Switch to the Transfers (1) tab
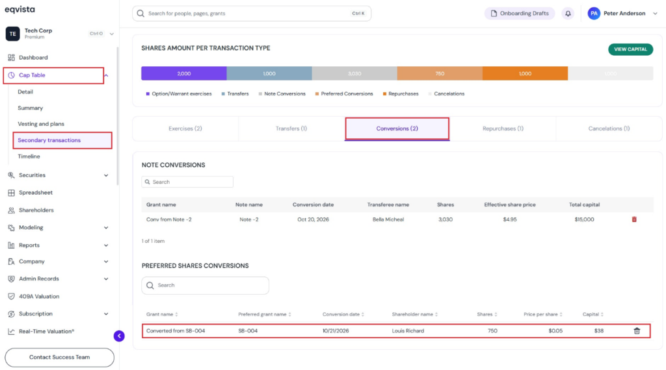Screen dimensions: 666x370 click(x=291, y=129)
